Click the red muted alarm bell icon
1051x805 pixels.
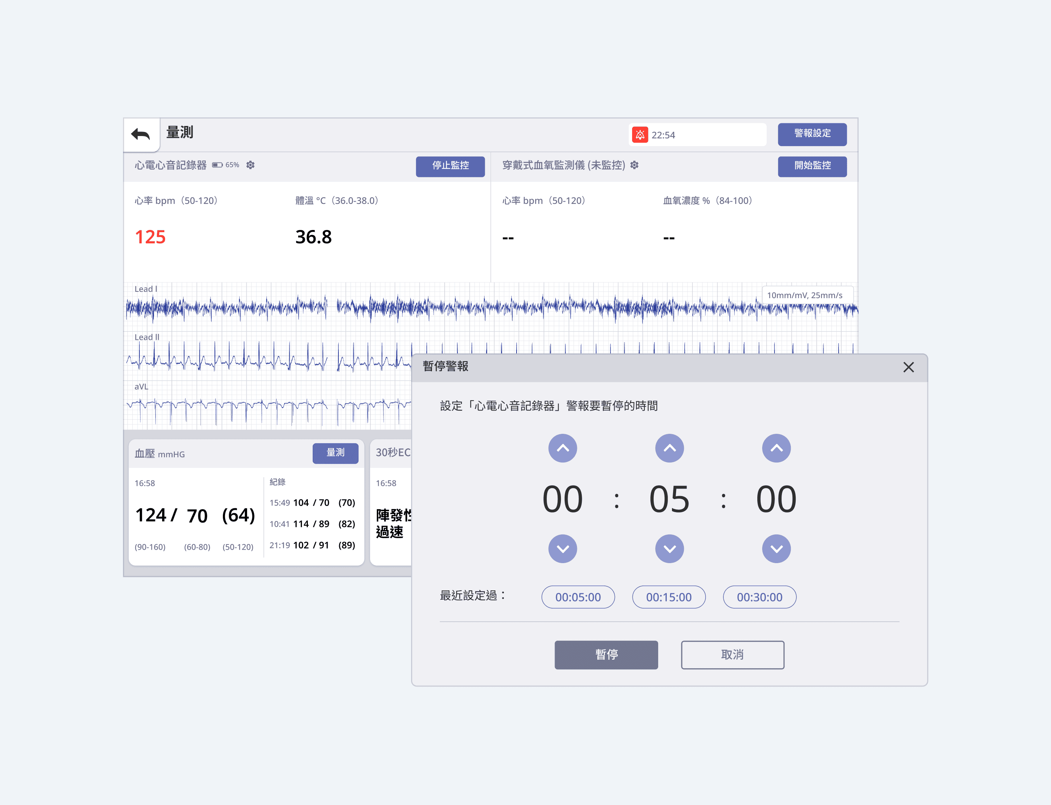[x=640, y=135]
